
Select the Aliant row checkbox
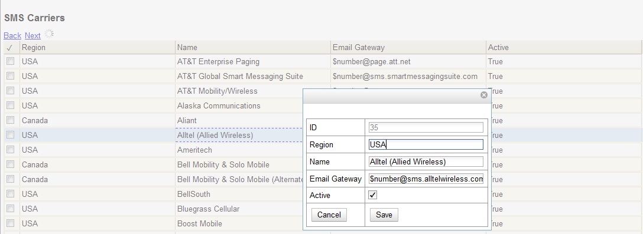pyautogui.click(x=10, y=120)
